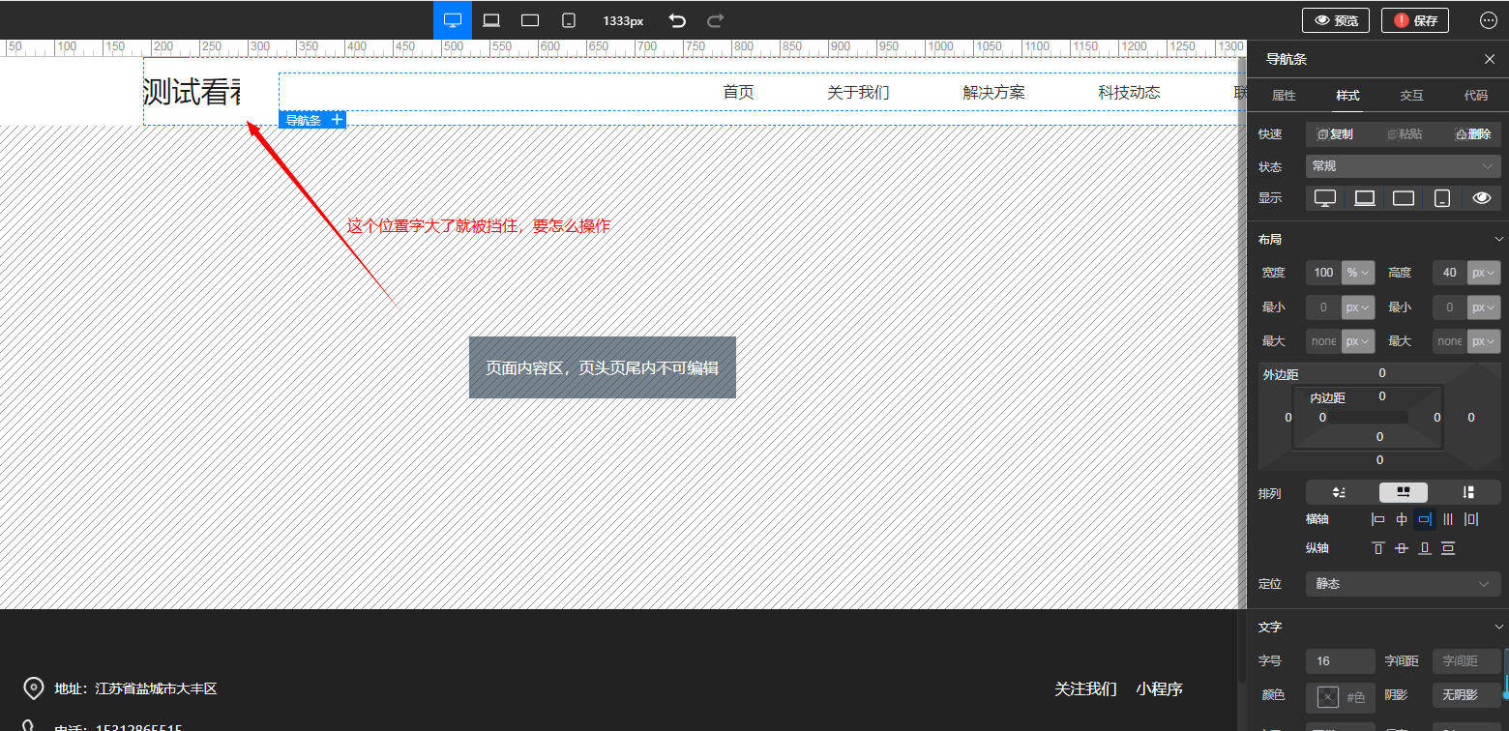
Task: Switch to the 代码 tab
Action: click(1476, 96)
